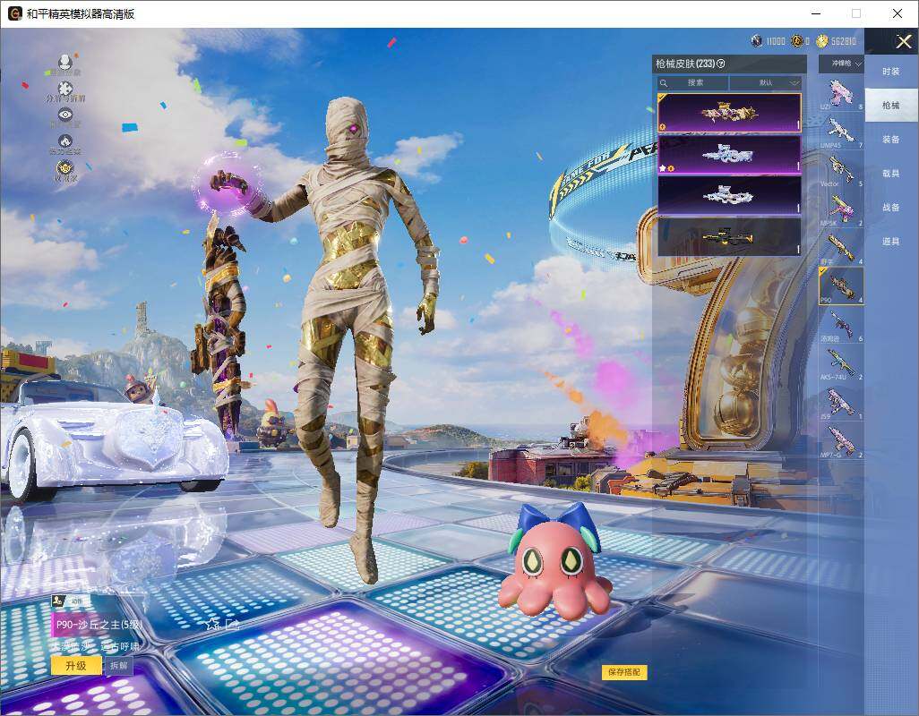Viewport: 919px width, 716px height.
Task: Click the 枪械皮肤(233) header text
Action: click(685, 64)
